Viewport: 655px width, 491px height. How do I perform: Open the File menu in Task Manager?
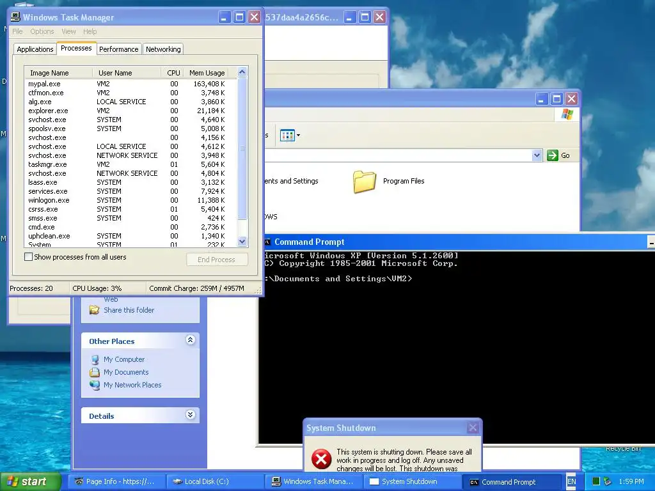click(17, 31)
